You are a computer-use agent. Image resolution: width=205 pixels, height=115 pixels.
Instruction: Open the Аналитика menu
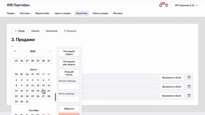(82, 13)
